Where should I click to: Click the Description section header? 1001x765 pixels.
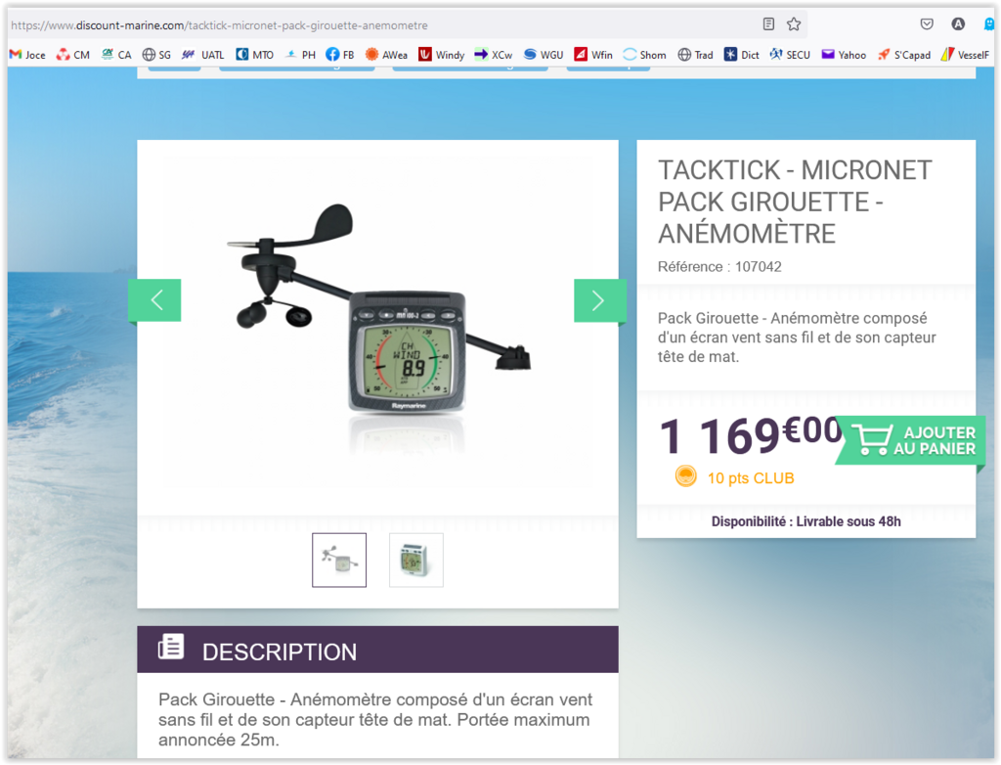378,650
